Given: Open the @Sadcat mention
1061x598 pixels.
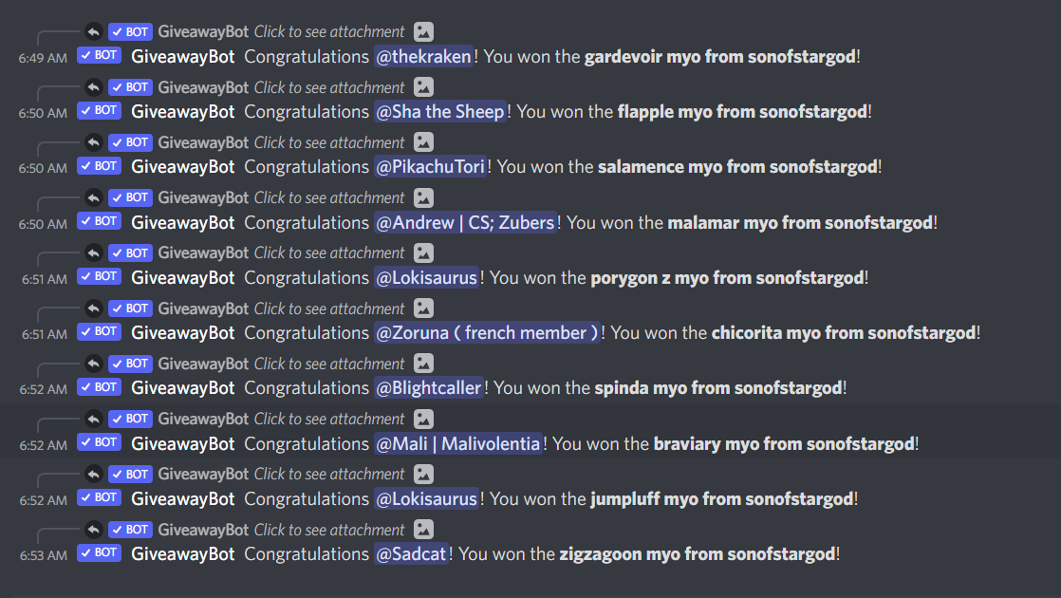Looking at the screenshot, I should coord(411,554).
